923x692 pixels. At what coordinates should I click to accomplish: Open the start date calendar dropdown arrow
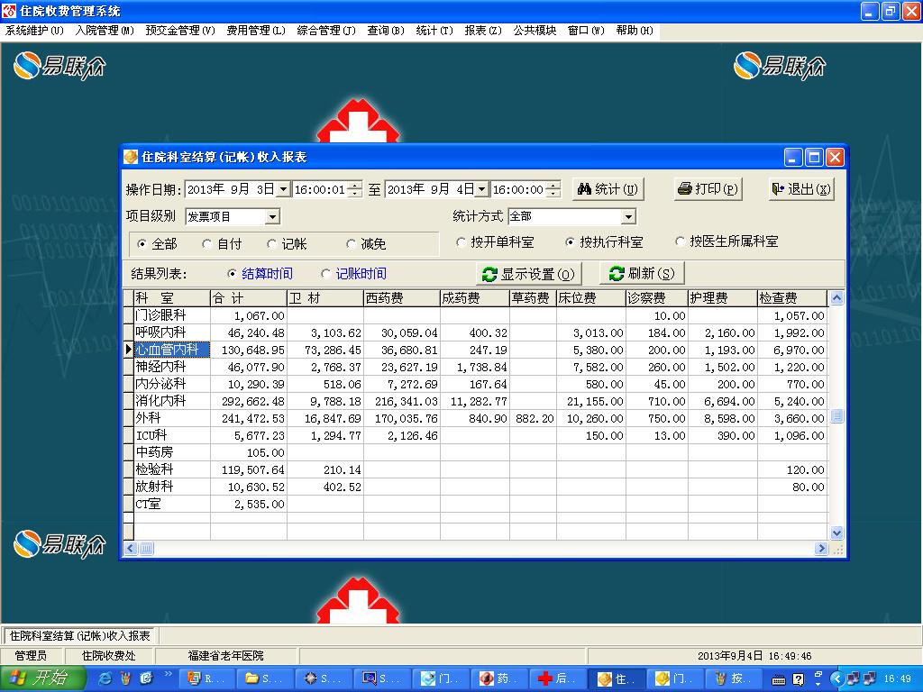pyautogui.click(x=283, y=189)
